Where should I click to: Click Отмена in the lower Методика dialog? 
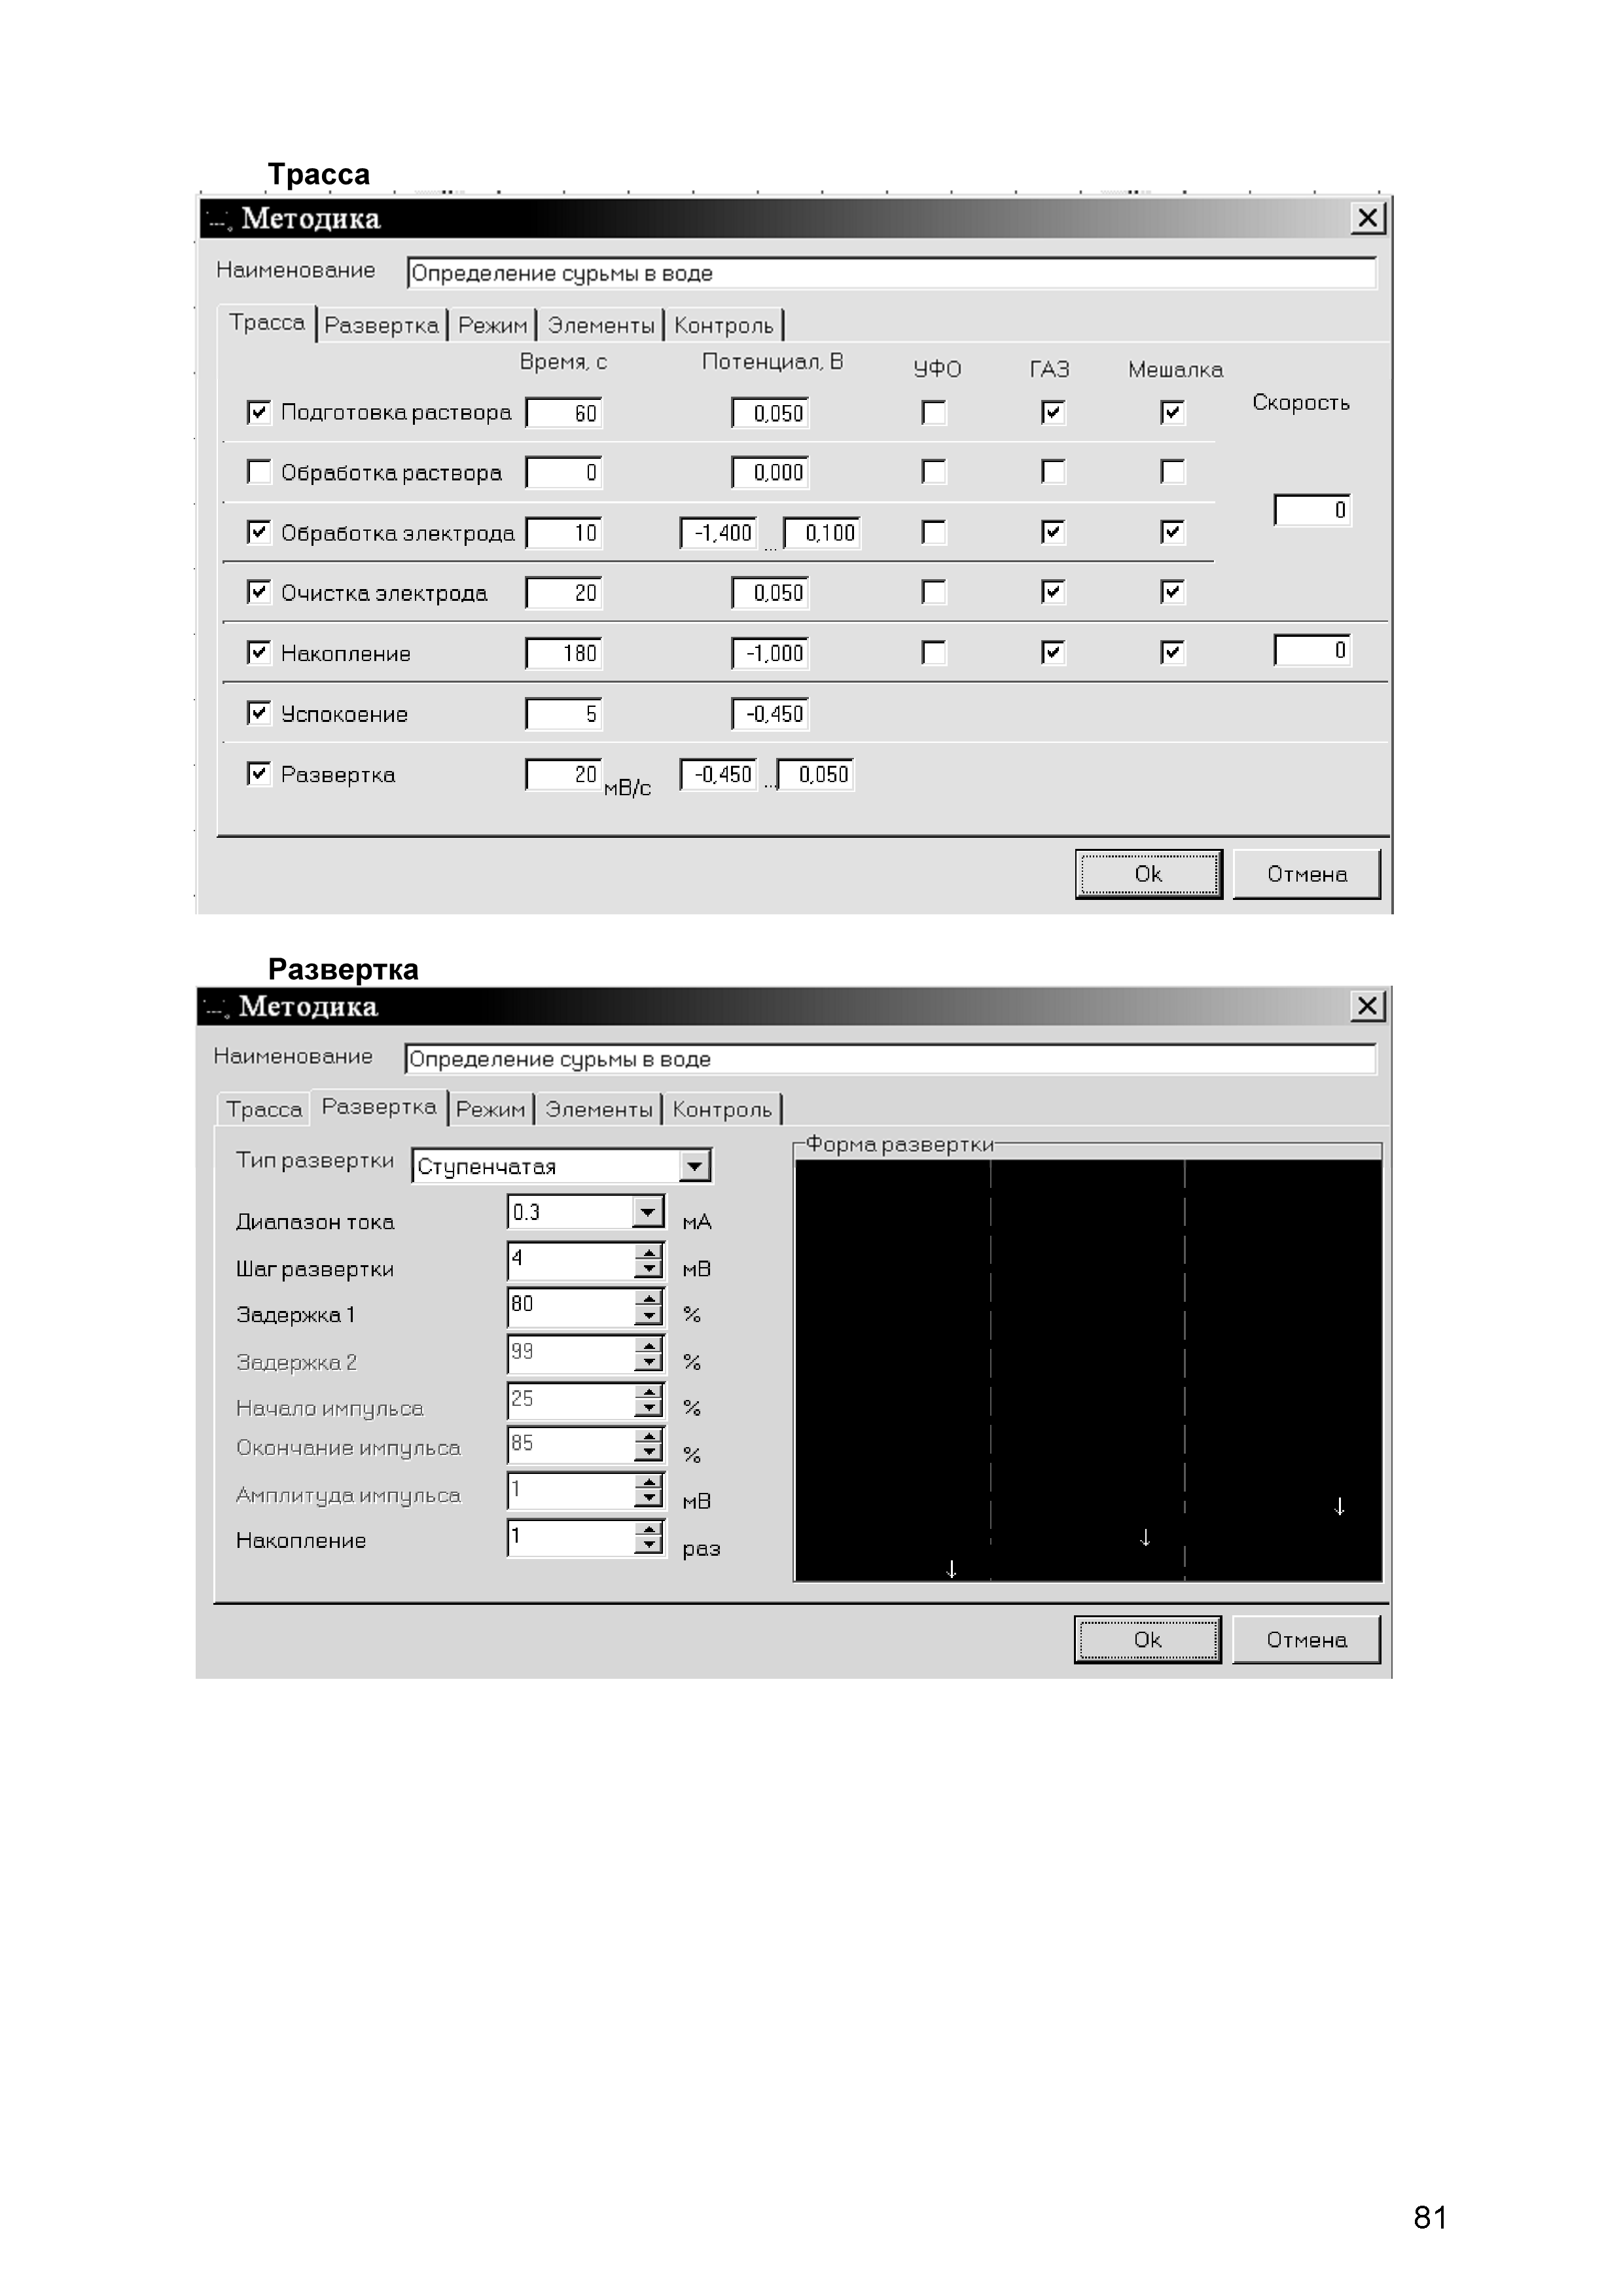(x=1306, y=1640)
